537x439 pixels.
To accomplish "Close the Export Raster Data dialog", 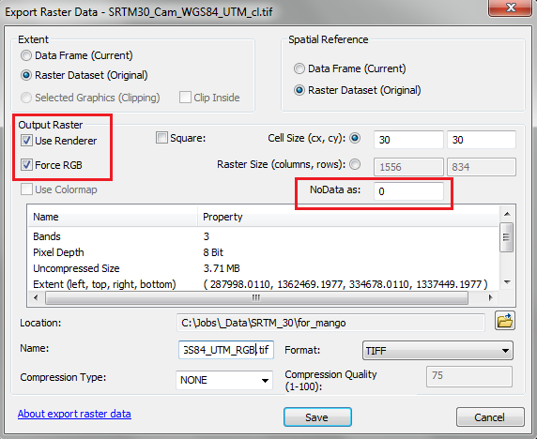I will pyautogui.click(x=511, y=8).
